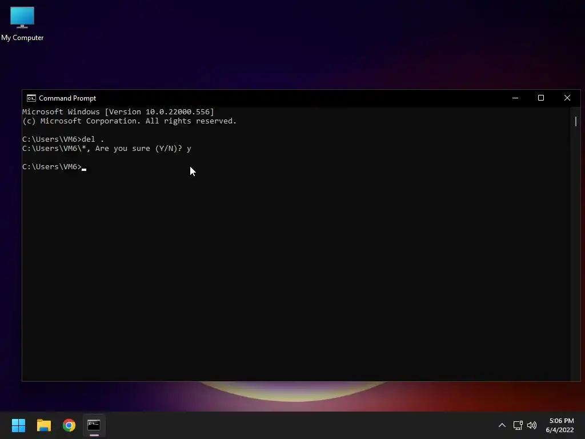Open the volume tray icon
This screenshot has height=439, width=585.
[532, 425]
